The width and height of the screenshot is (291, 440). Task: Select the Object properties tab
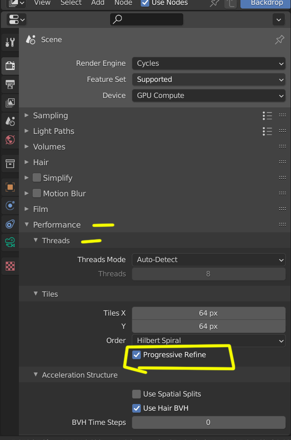10,186
